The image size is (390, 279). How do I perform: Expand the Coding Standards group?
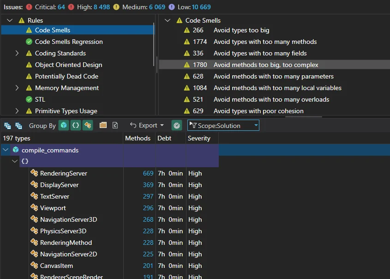(17, 53)
